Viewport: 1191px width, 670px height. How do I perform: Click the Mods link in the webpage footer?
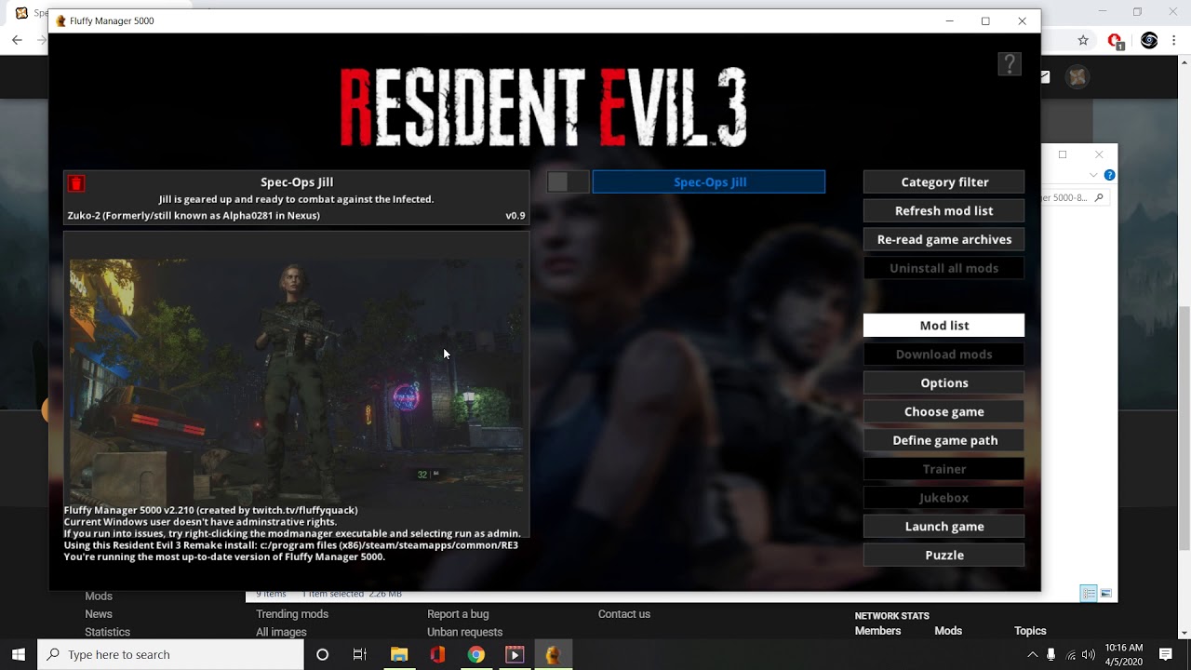pos(99,596)
